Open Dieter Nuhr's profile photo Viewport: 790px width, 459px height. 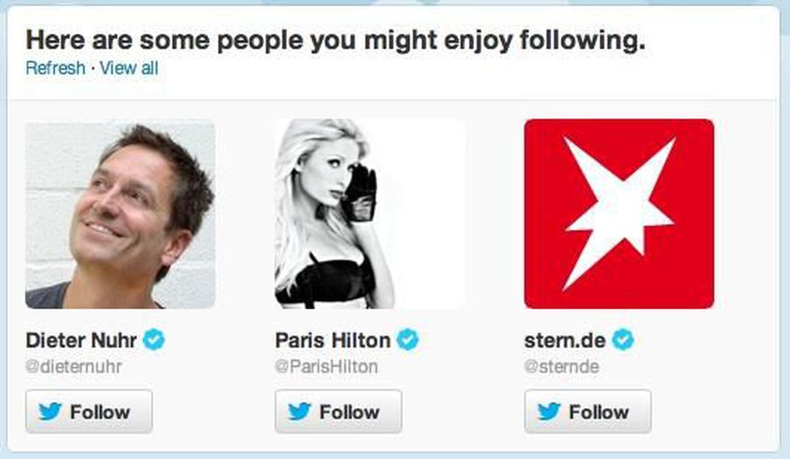120,214
